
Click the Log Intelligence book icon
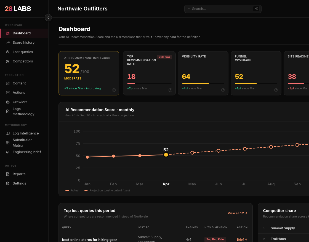[x=8, y=133]
